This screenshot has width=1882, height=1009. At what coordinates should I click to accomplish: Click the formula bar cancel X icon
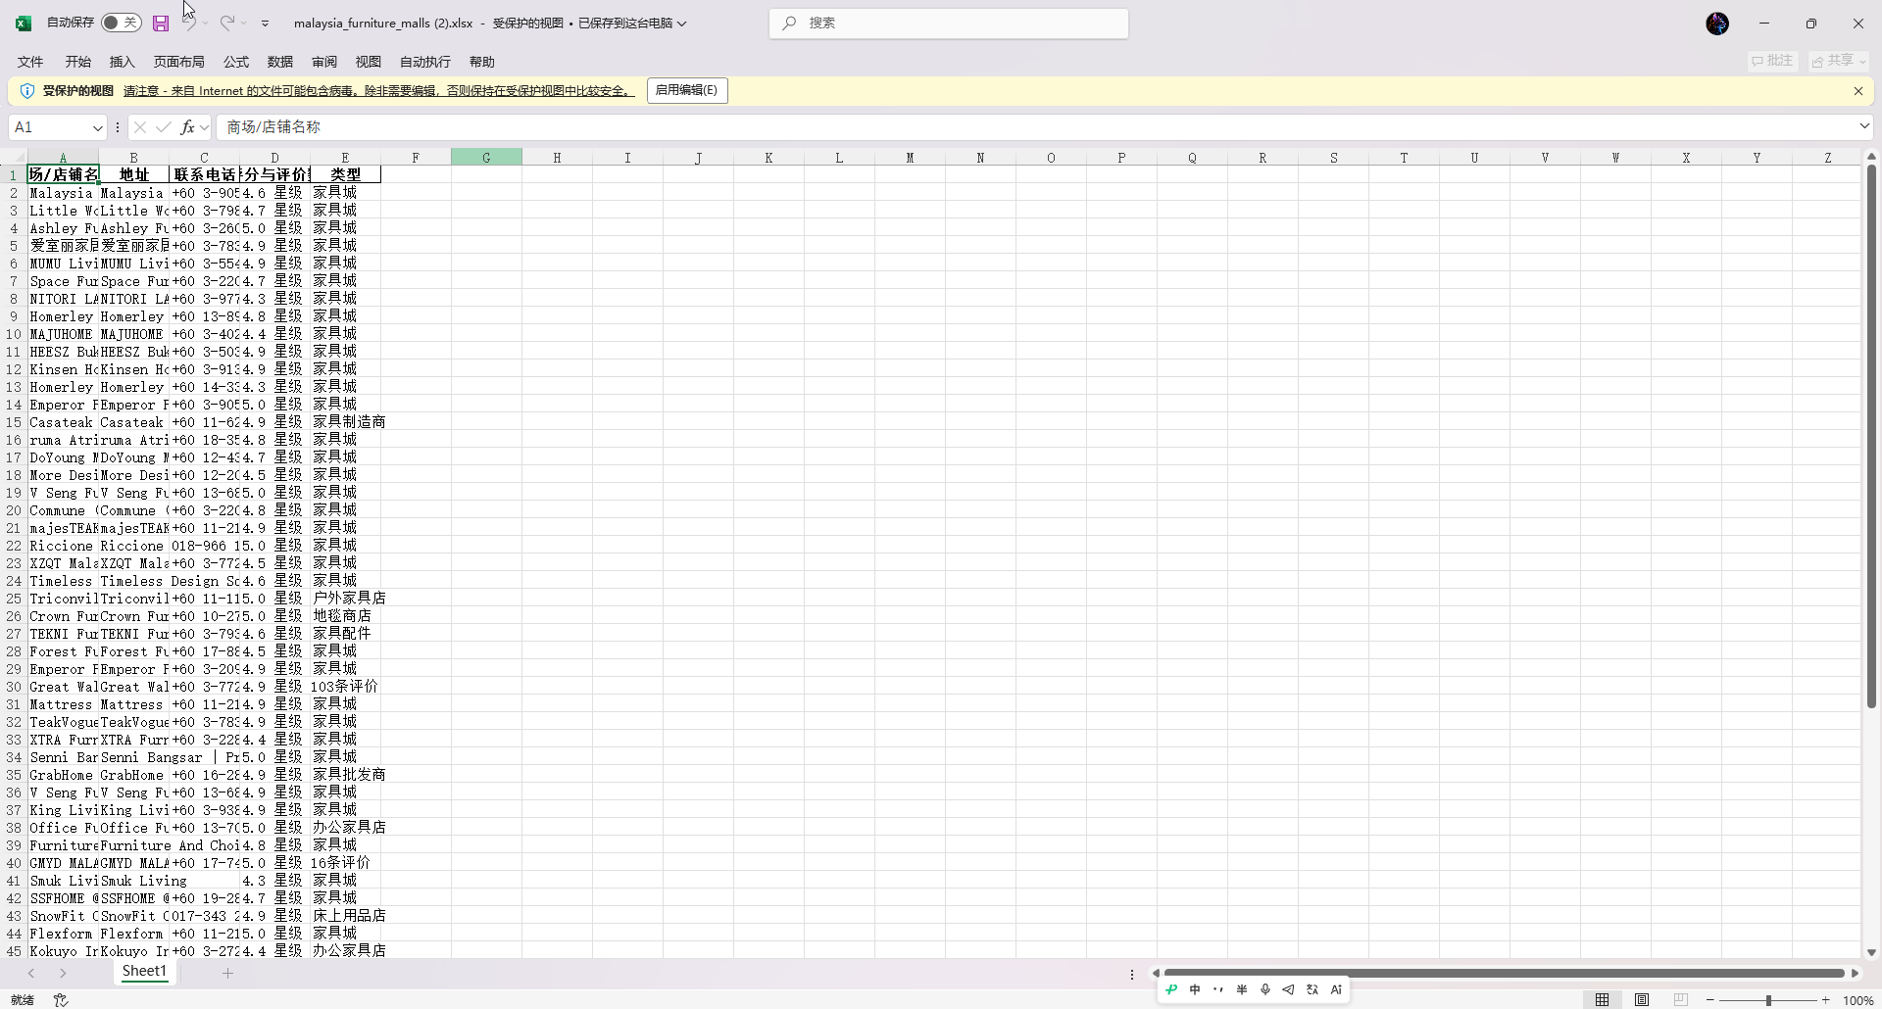[x=140, y=127]
